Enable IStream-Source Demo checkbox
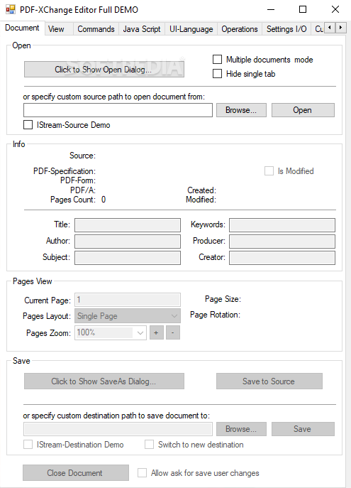351x488 pixels. point(28,125)
